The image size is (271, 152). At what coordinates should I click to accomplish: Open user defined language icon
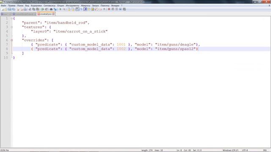pos(89,9)
